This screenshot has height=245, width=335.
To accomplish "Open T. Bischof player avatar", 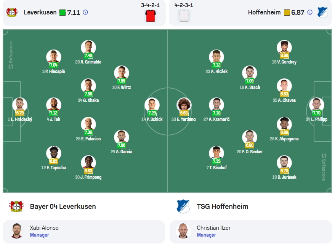I will [216, 153].
